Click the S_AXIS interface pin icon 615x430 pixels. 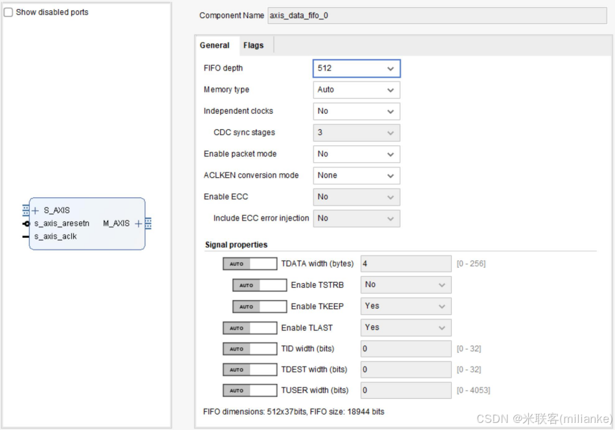point(26,210)
